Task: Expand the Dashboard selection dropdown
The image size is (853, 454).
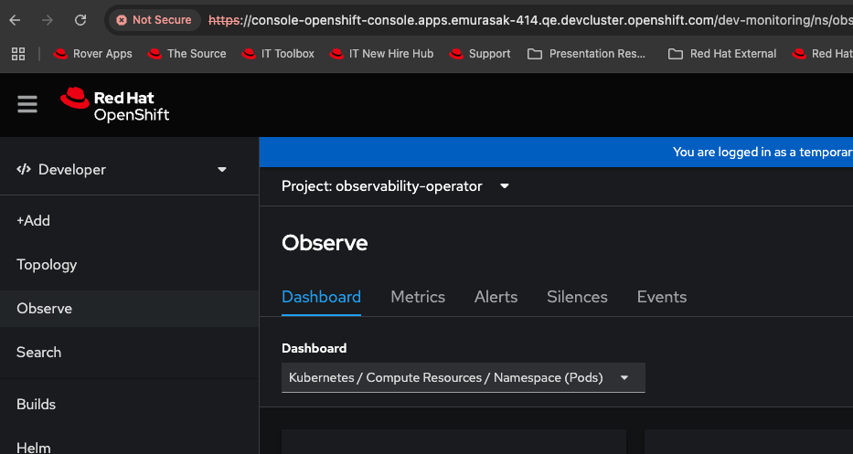Action: pyautogui.click(x=463, y=377)
